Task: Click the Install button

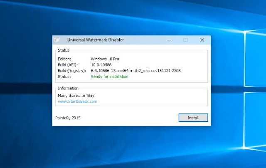Action: point(193,118)
